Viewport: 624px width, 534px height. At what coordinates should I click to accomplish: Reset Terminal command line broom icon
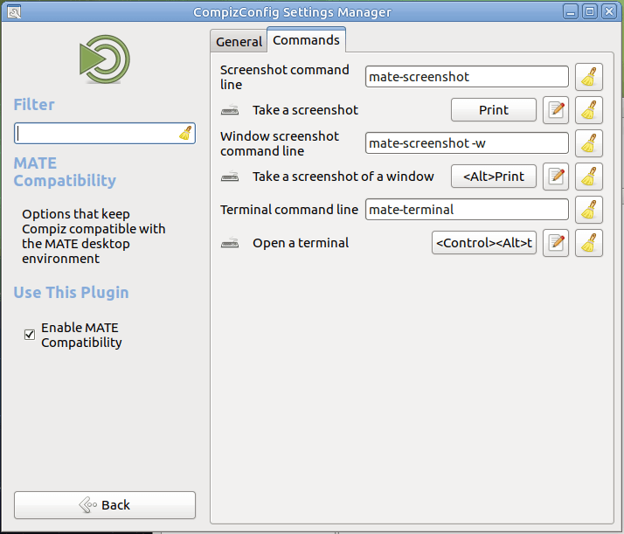point(589,210)
